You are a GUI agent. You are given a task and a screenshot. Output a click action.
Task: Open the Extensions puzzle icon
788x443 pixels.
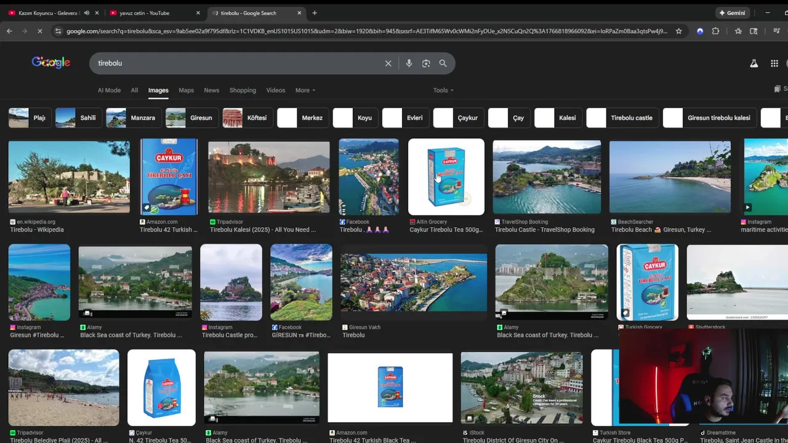click(715, 31)
